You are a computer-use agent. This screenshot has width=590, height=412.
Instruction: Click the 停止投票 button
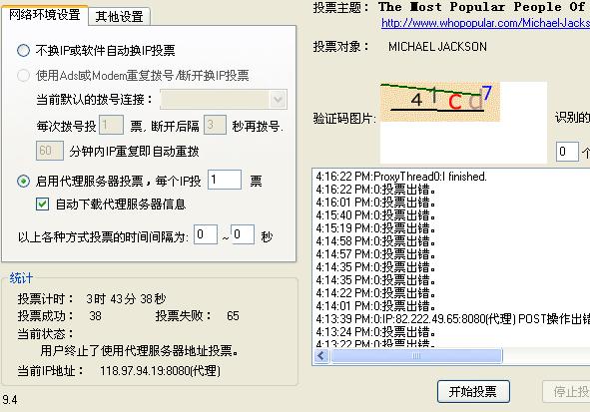(568, 392)
